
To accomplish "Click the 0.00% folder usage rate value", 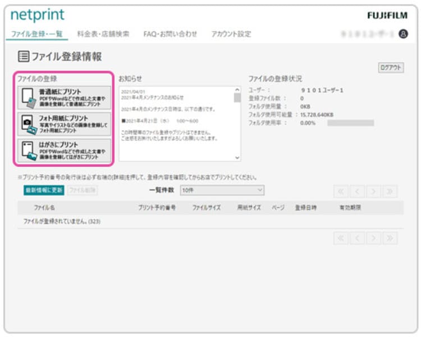I will pyautogui.click(x=308, y=123).
